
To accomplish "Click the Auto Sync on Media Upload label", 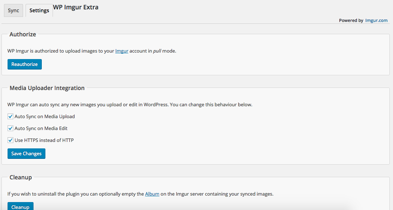I will (x=45, y=117).
